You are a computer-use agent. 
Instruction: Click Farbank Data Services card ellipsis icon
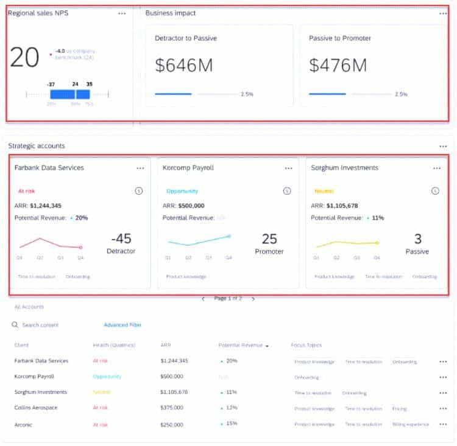click(x=140, y=168)
